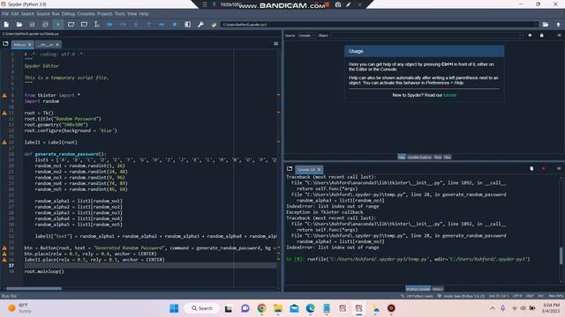The image size is (565, 317).
Task: Interrupt the kernel with the red button
Action: click(544, 168)
